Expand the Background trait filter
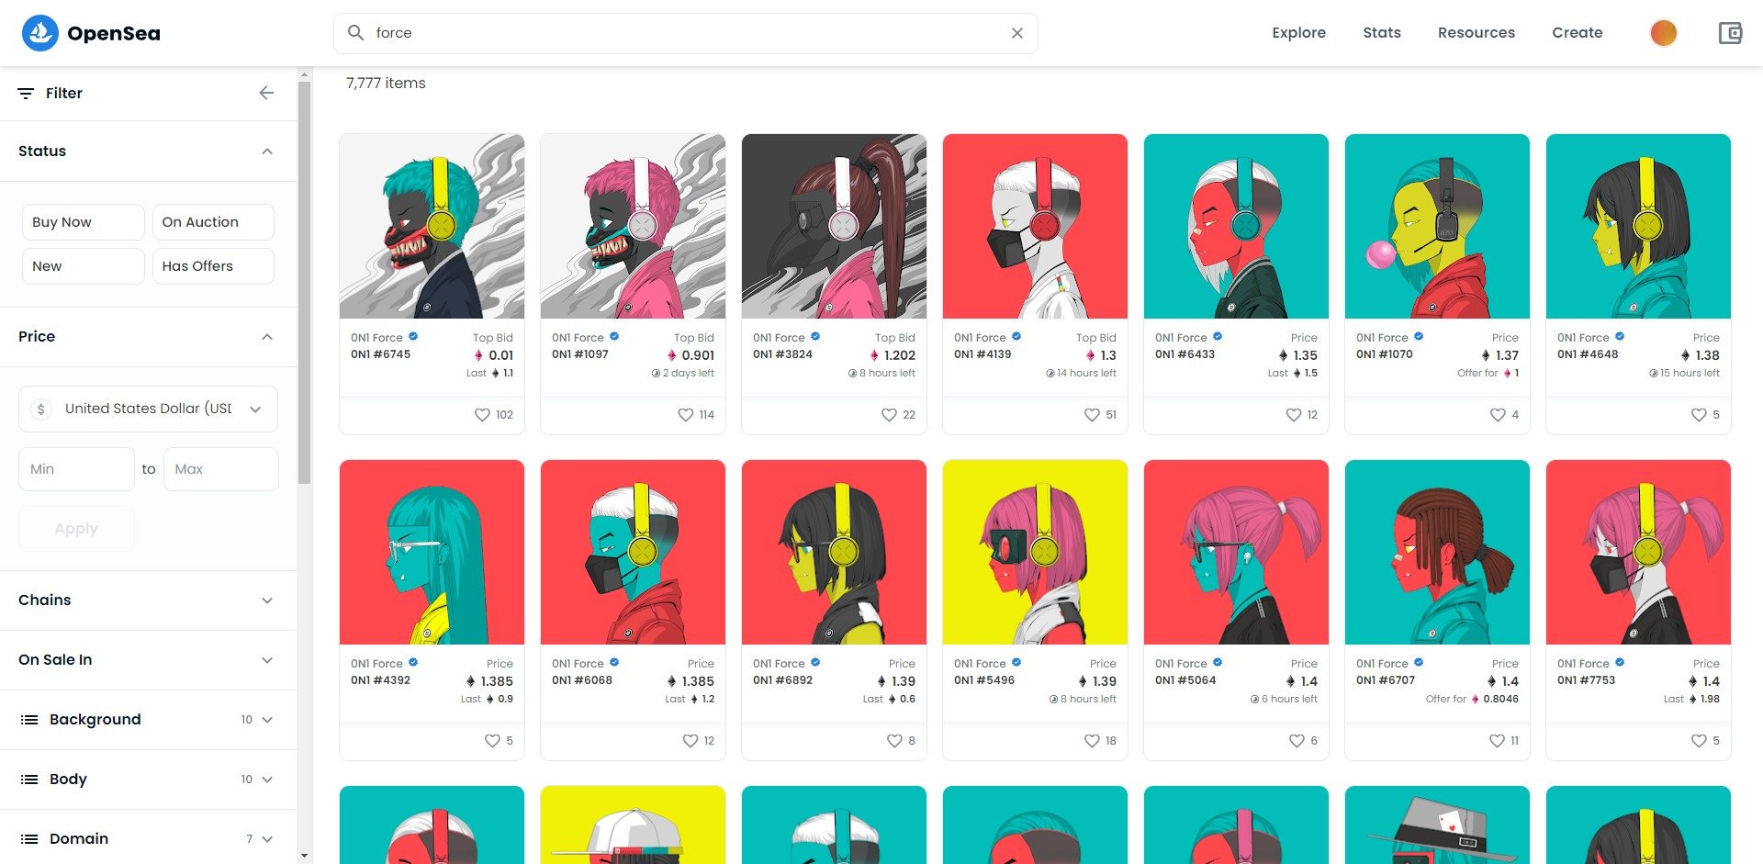This screenshot has width=1763, height=864. (148, 720)
